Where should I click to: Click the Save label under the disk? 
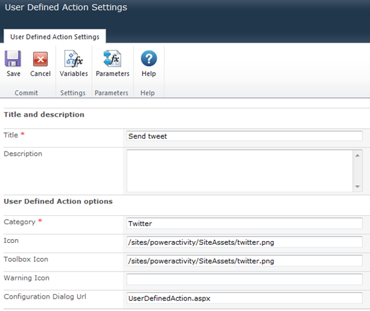(x=14, y=74)
